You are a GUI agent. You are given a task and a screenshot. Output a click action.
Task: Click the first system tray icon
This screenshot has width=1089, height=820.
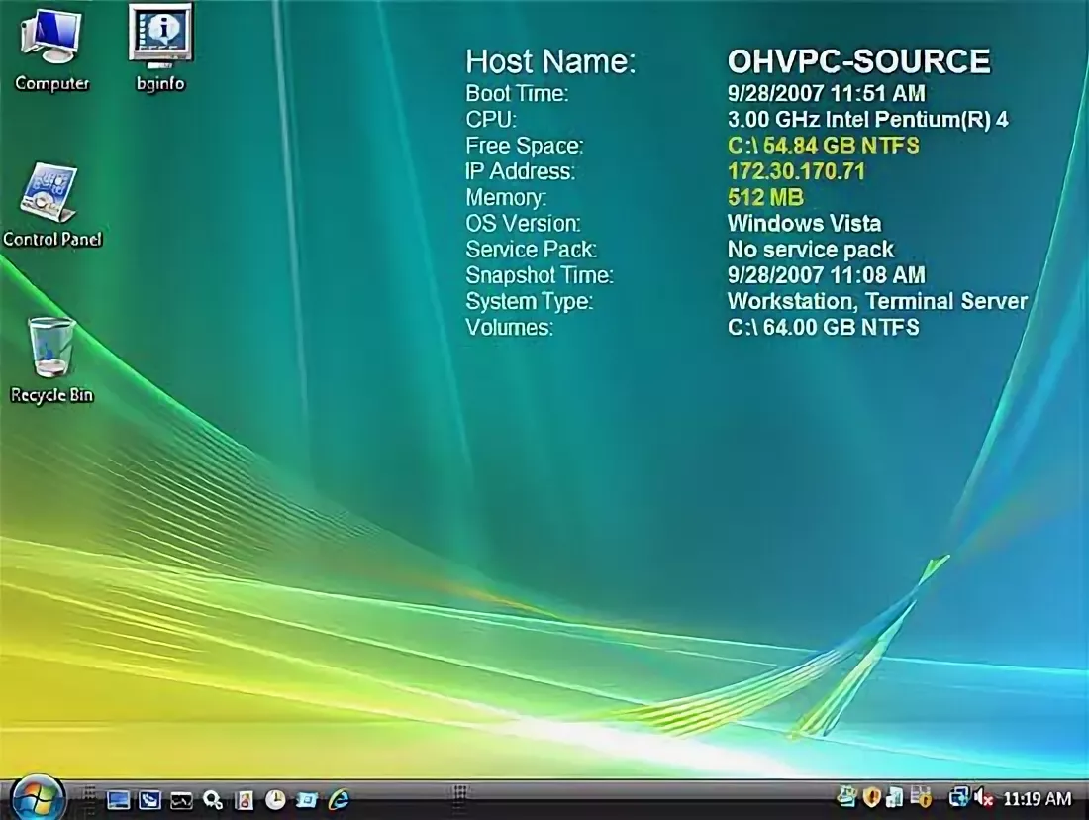click(846, 797)
